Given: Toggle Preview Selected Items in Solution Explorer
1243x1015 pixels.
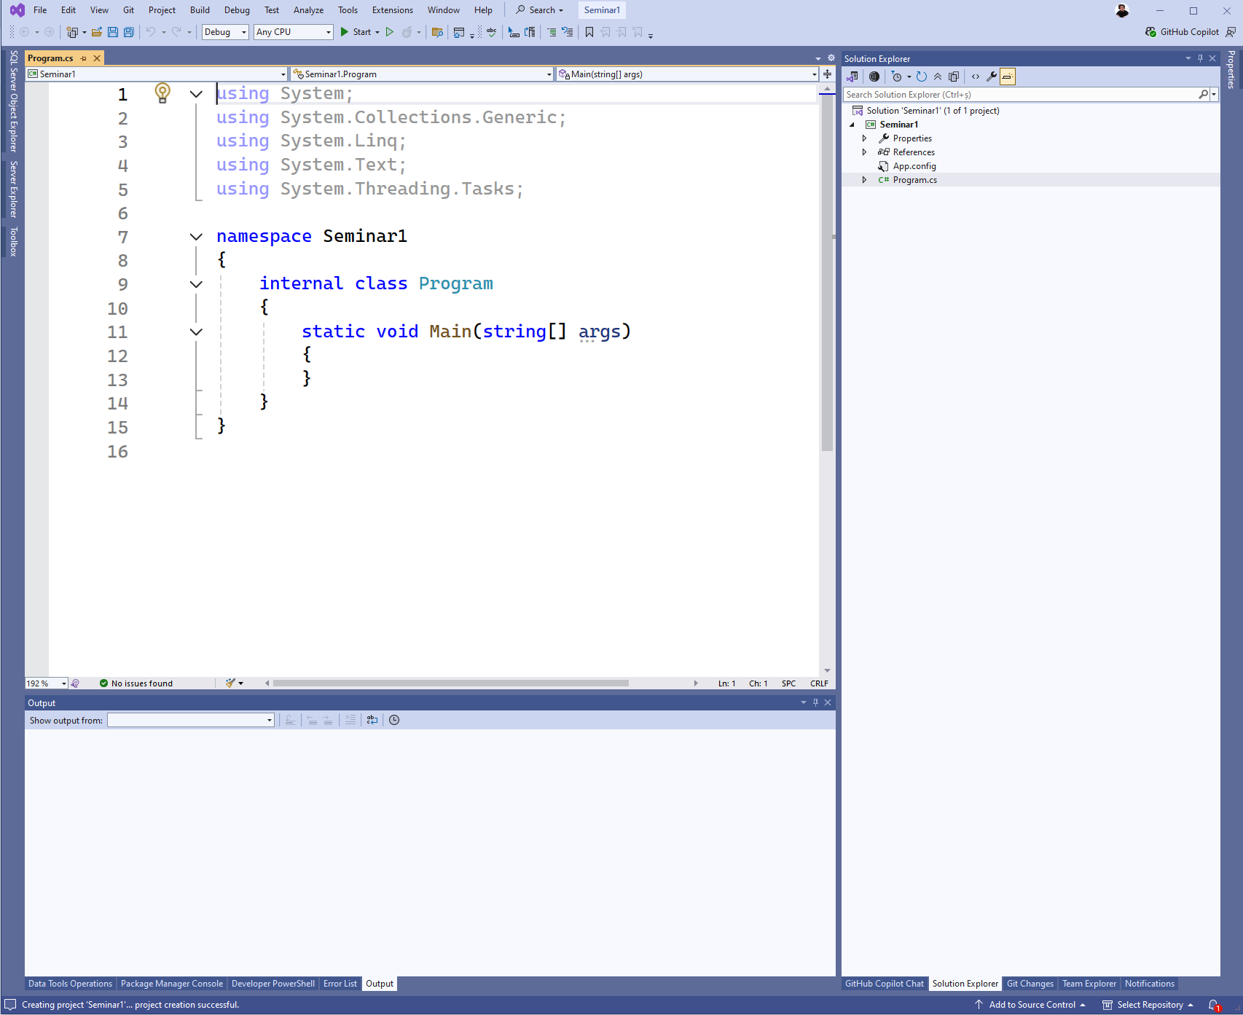Looking at the screenshot, I should click(x=1008, y=77).
